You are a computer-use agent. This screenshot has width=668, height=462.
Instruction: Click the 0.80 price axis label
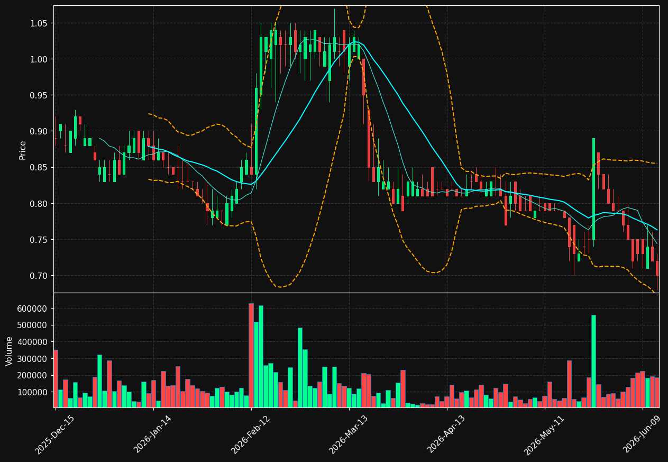pos(39,204)
